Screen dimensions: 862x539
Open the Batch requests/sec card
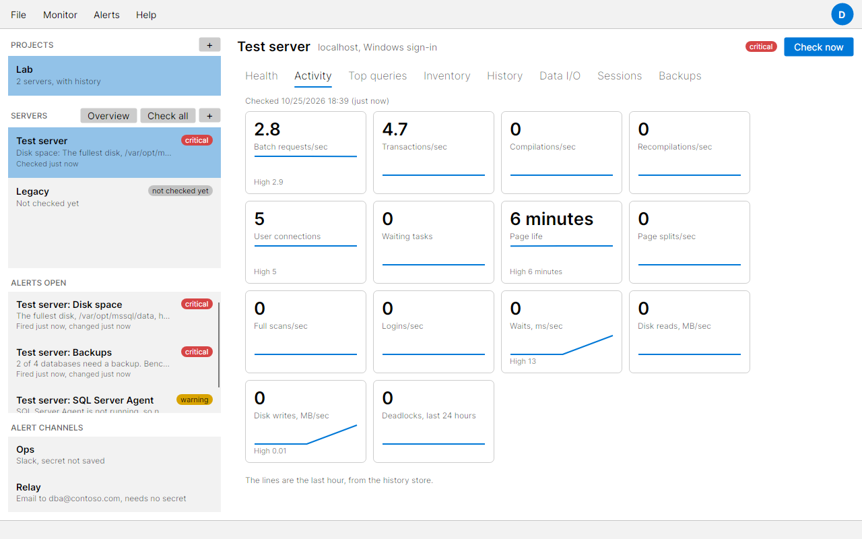(306, 153)
